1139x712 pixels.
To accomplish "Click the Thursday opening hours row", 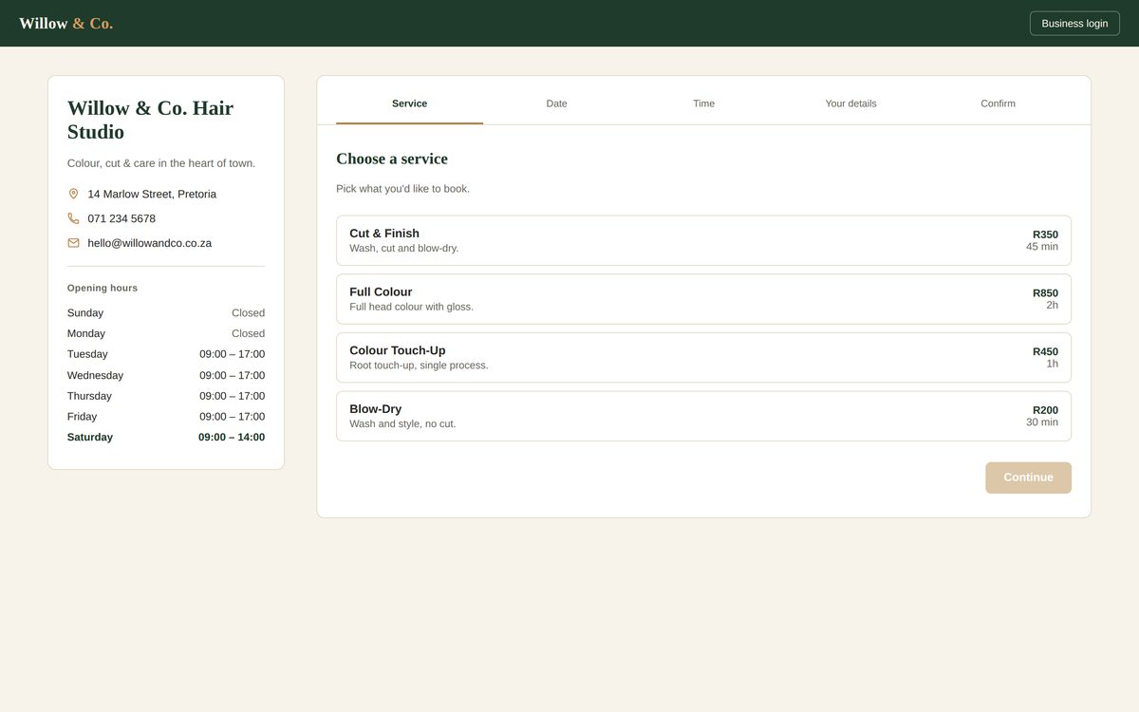I will [166, 396].
